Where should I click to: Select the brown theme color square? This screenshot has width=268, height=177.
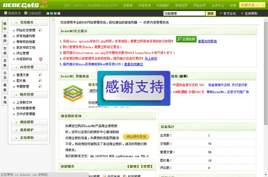(x=55, y=14)
